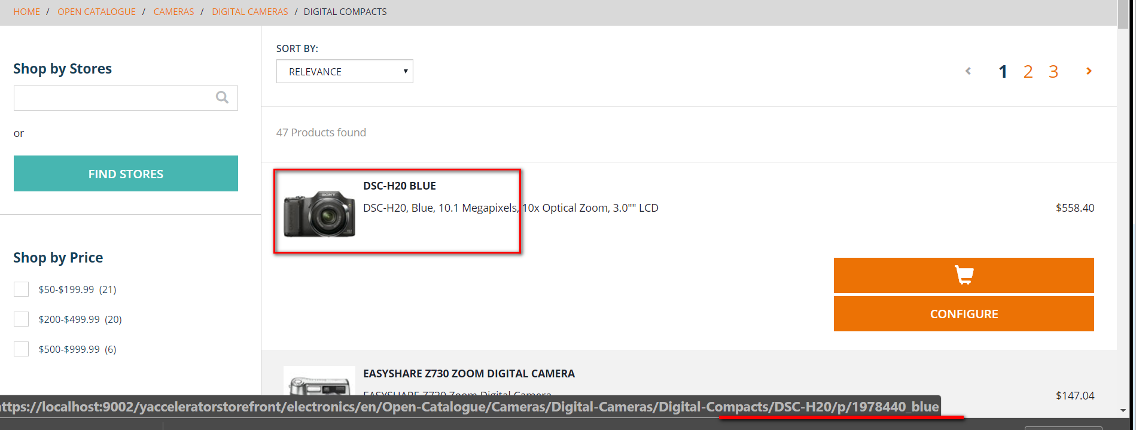Go to previous page arrow
The width and height of the screenshot is (1136, 430).
[x=968, y=71]
